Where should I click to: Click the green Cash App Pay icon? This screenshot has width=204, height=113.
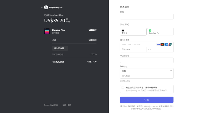click(x=150, y=30)
